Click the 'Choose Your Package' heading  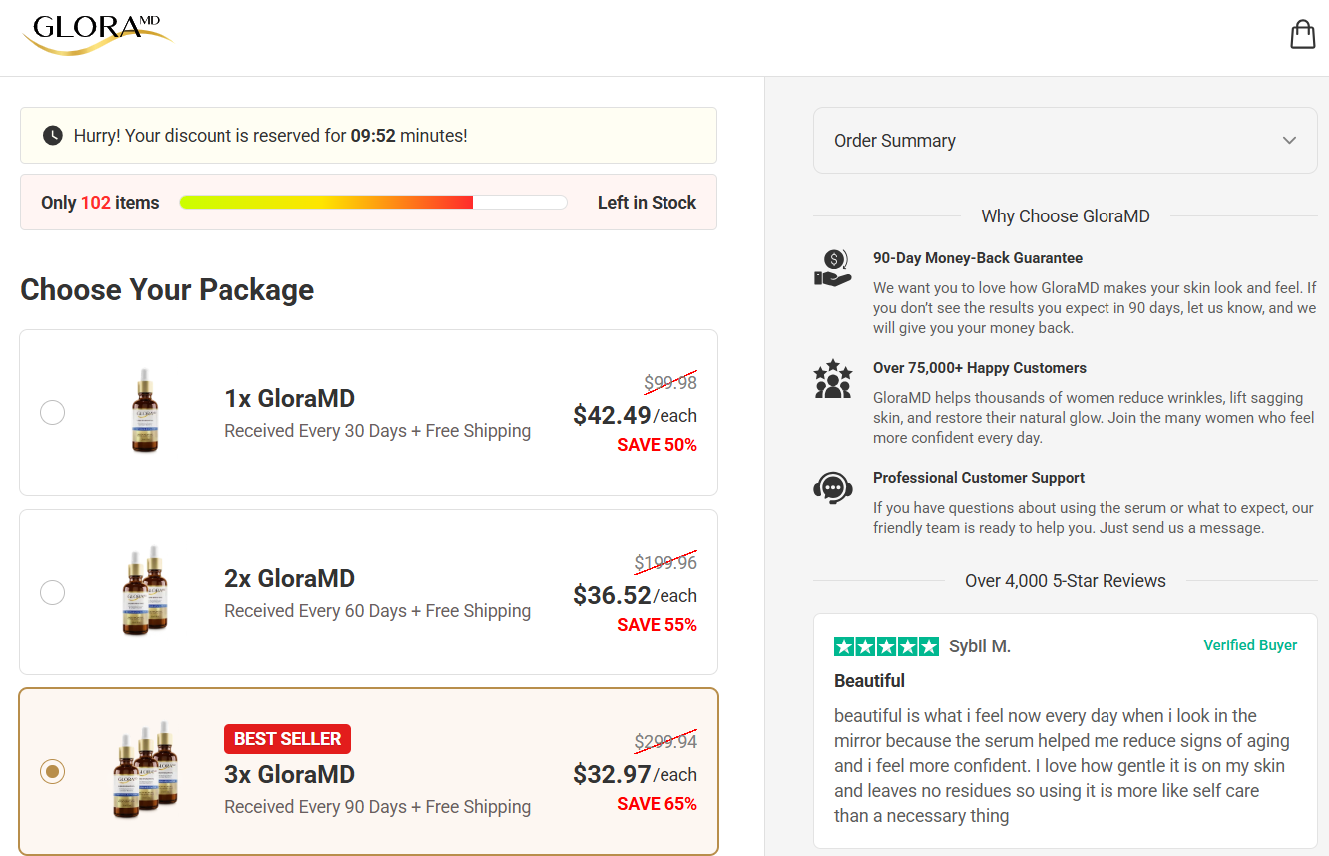pyautogui.click(x=168, y=290)
